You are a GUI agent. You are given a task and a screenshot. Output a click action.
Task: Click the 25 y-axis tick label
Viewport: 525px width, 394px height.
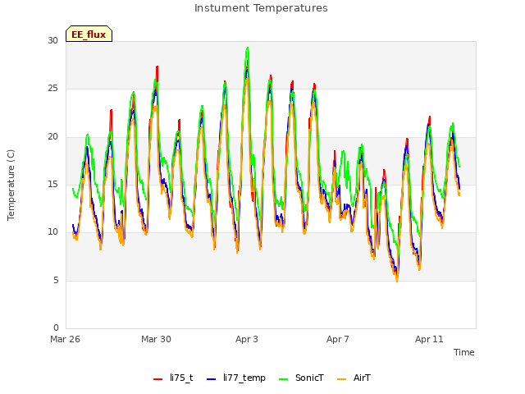(x=52, y=89)
